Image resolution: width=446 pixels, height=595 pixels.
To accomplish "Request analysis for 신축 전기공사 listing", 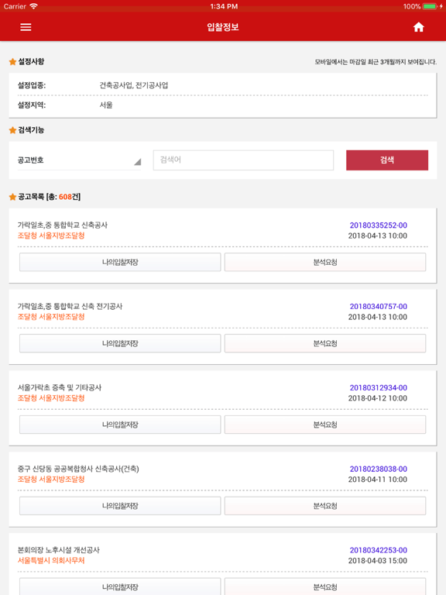I will tap(325, 343).
